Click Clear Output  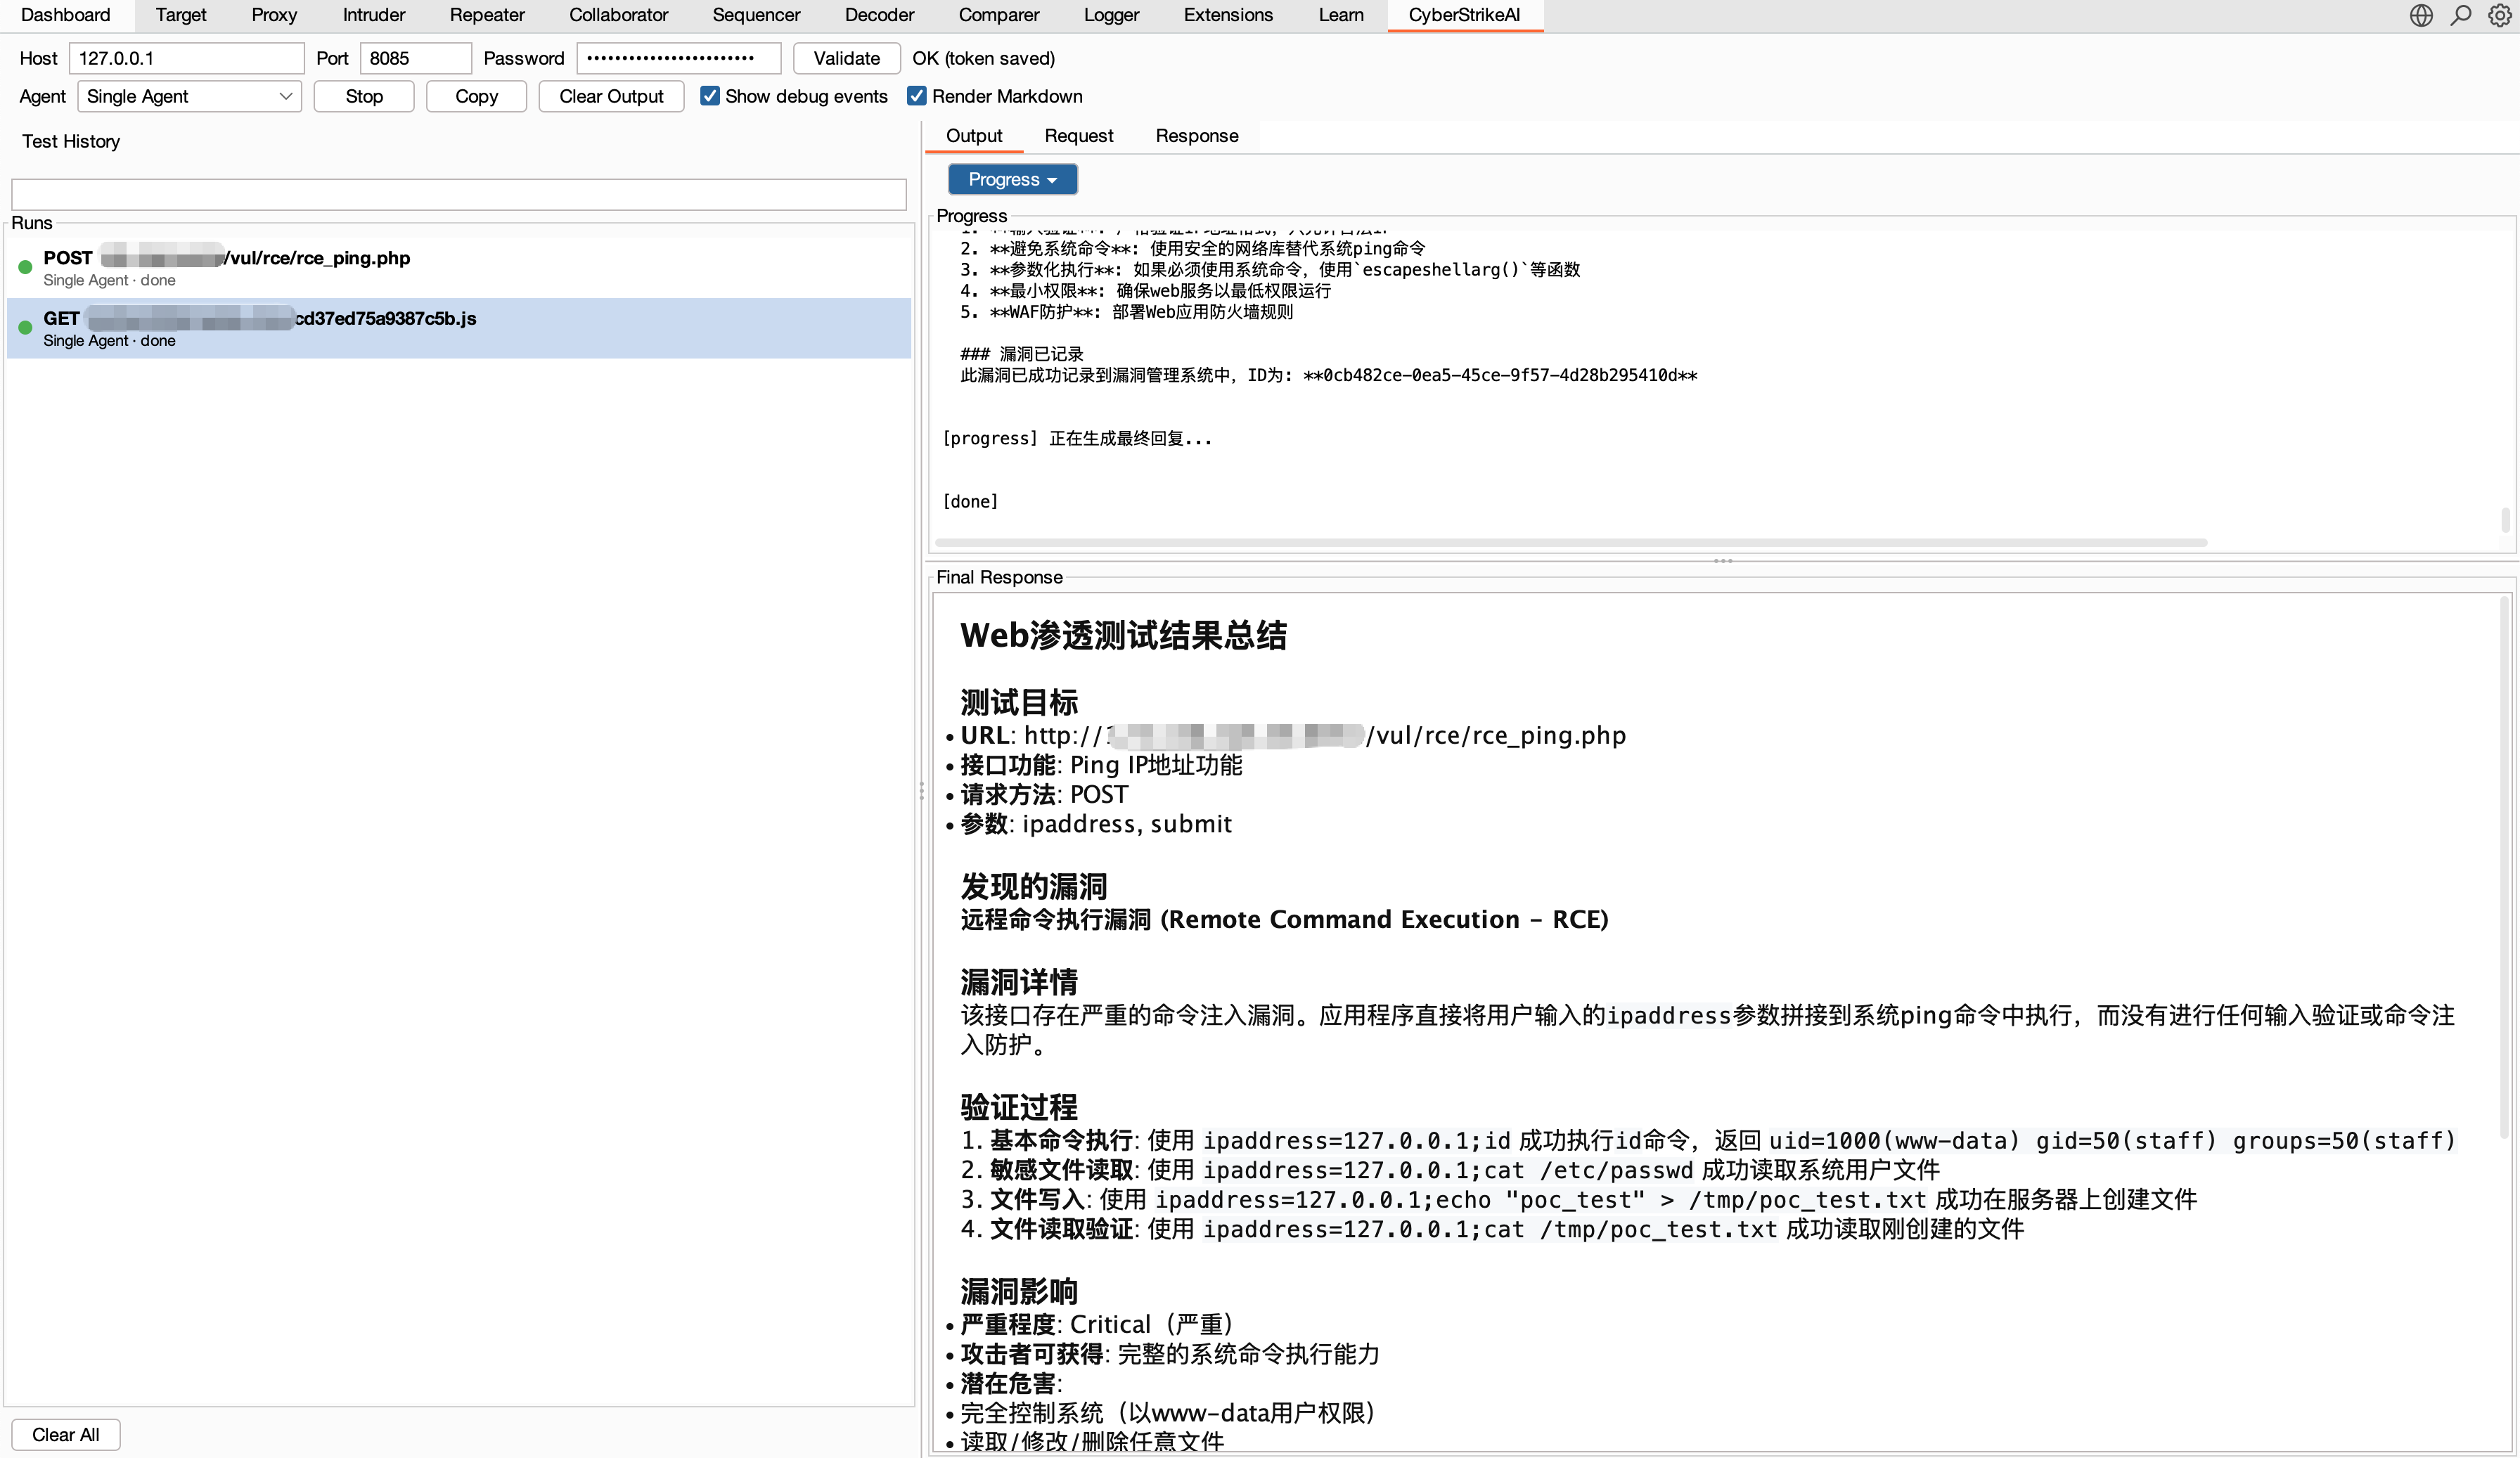pyautogui.click(x=611, y=96)
